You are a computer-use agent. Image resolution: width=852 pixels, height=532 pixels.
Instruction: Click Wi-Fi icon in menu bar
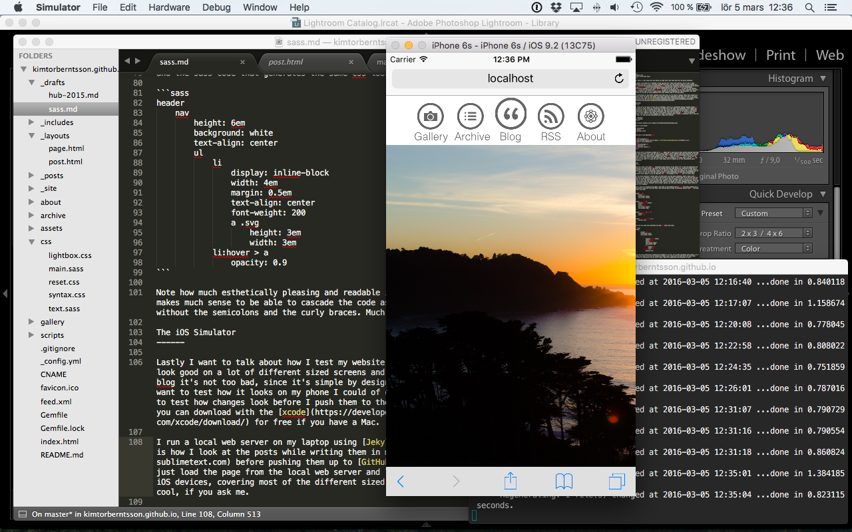pos(656,7)
